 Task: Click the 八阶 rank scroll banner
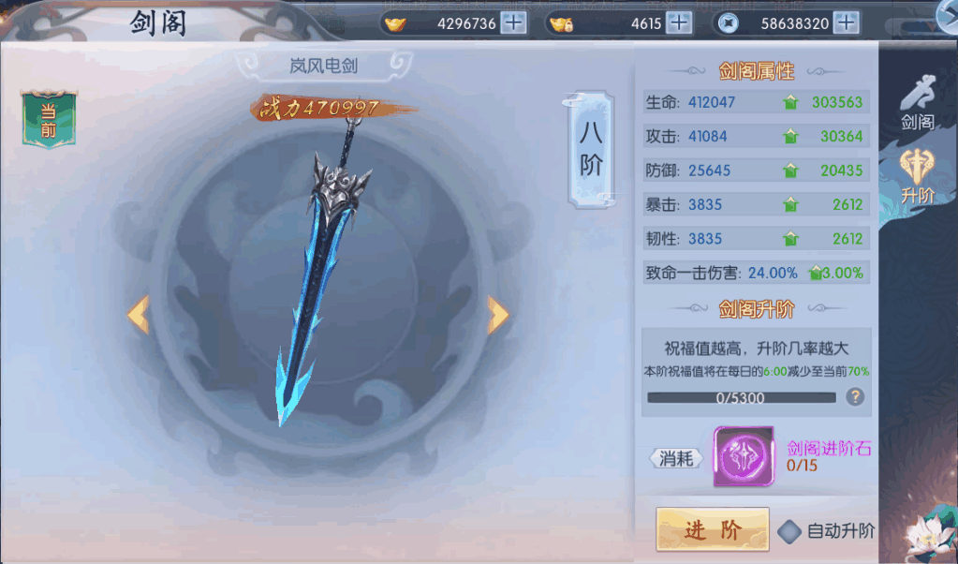591,149
